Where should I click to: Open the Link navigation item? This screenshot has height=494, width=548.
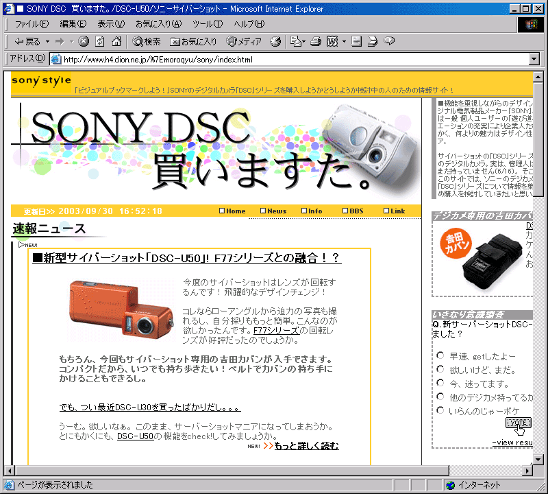pyautogui.click(x=395, y=211)
